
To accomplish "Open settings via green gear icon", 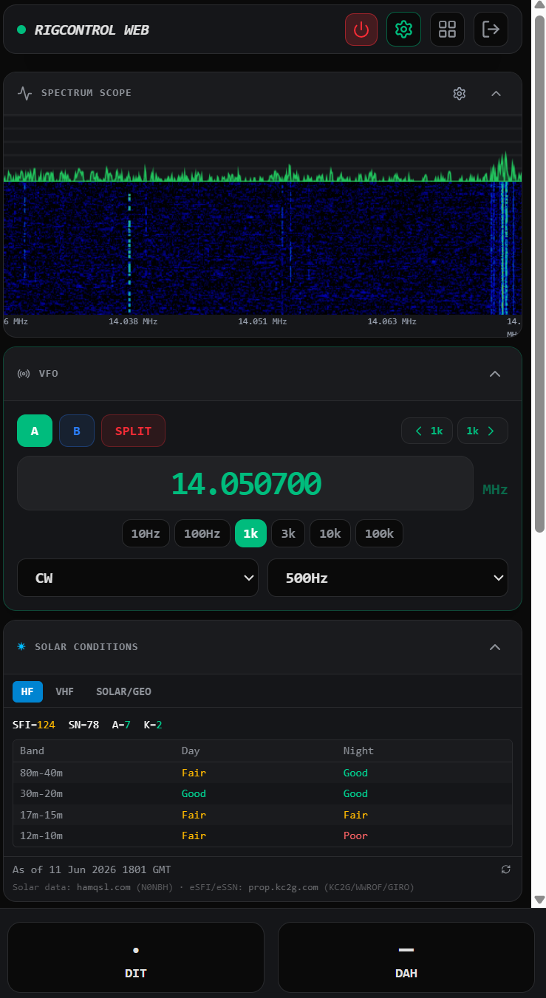I will (x=403, y=30).
